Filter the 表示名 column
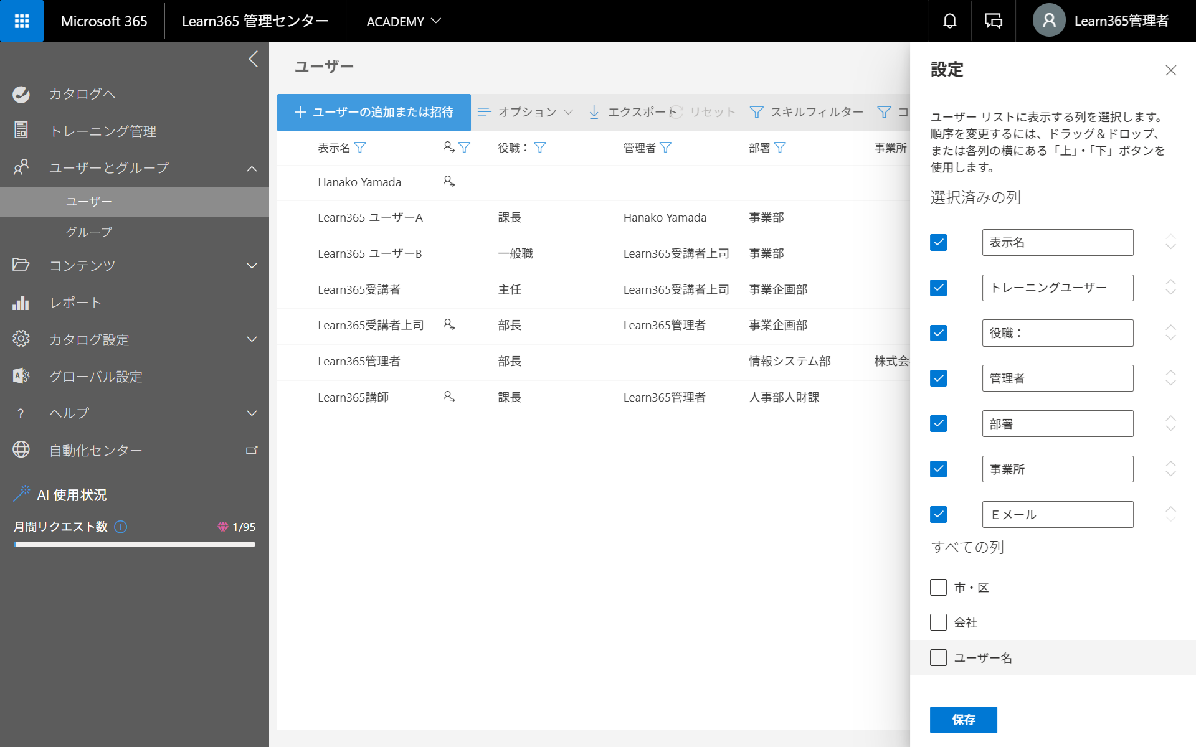Viewport: 1196px width, 747px height. [360, 148]
